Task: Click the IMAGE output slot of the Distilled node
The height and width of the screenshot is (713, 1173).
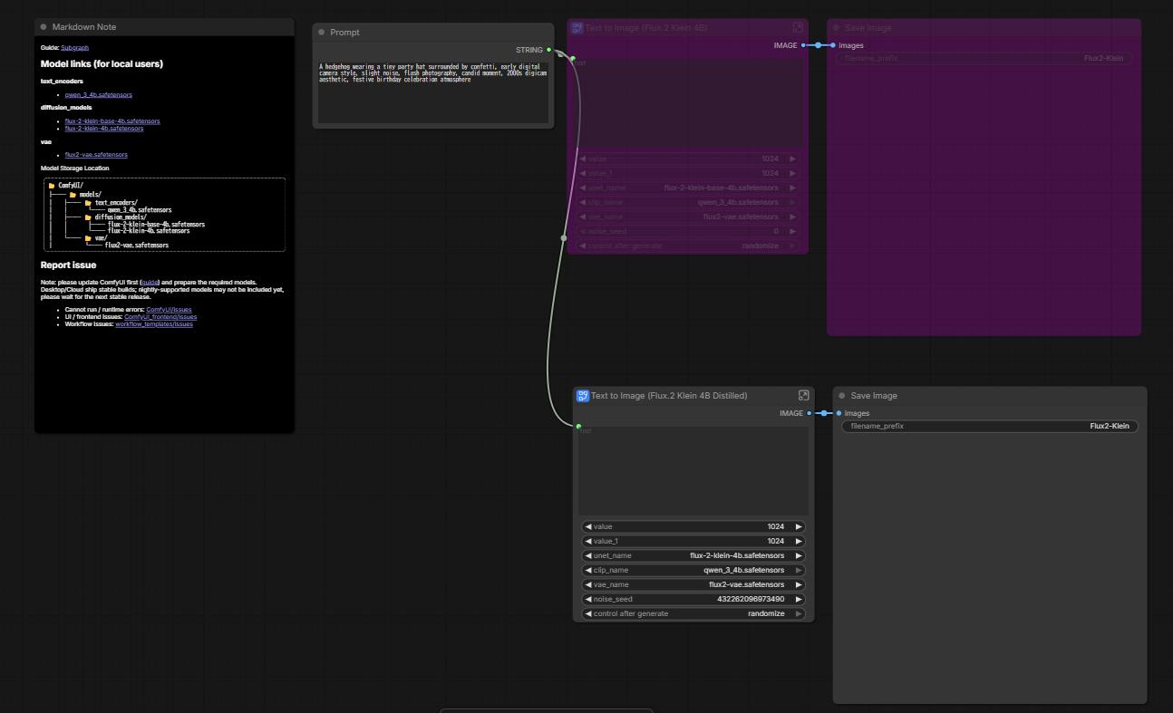Action: [x=809, y=413]
